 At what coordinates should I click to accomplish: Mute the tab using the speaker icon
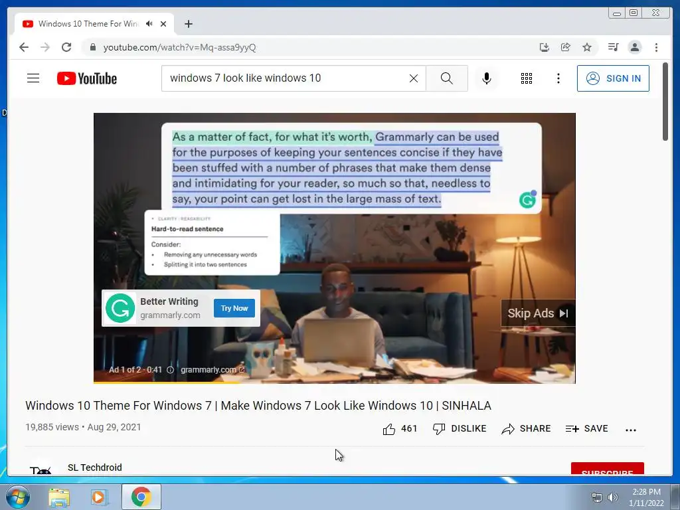coord(149,24)
